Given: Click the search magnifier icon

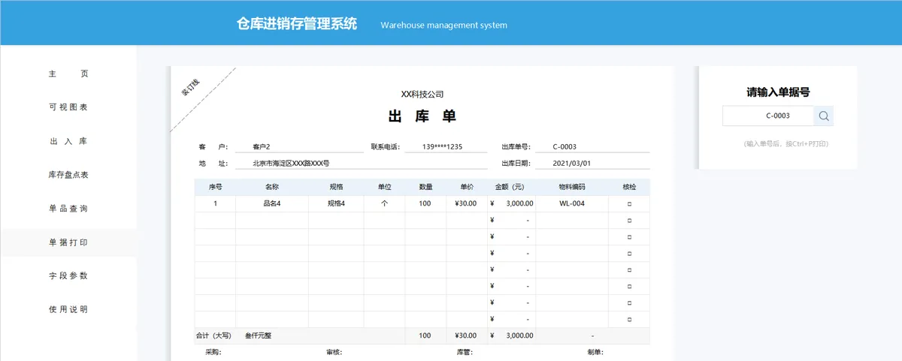Looking at the screenshot, I should coord(824,116).
